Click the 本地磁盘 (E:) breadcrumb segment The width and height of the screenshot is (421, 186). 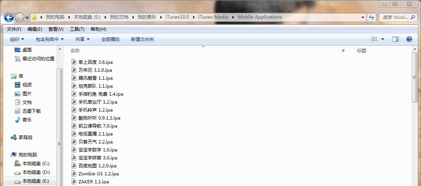click(87, 17)
